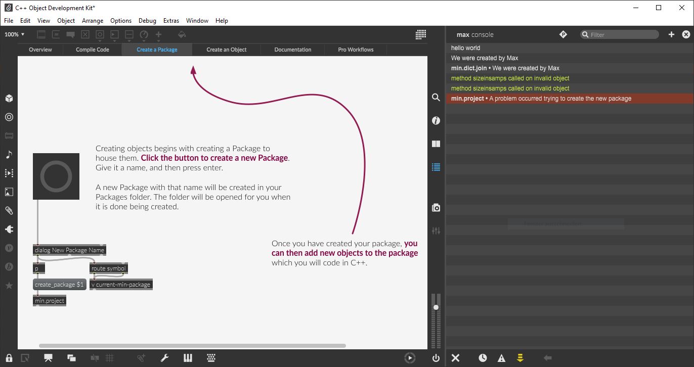Show the Inspector sidebar
Screen dimensions: 694x367
click(436, 120)
